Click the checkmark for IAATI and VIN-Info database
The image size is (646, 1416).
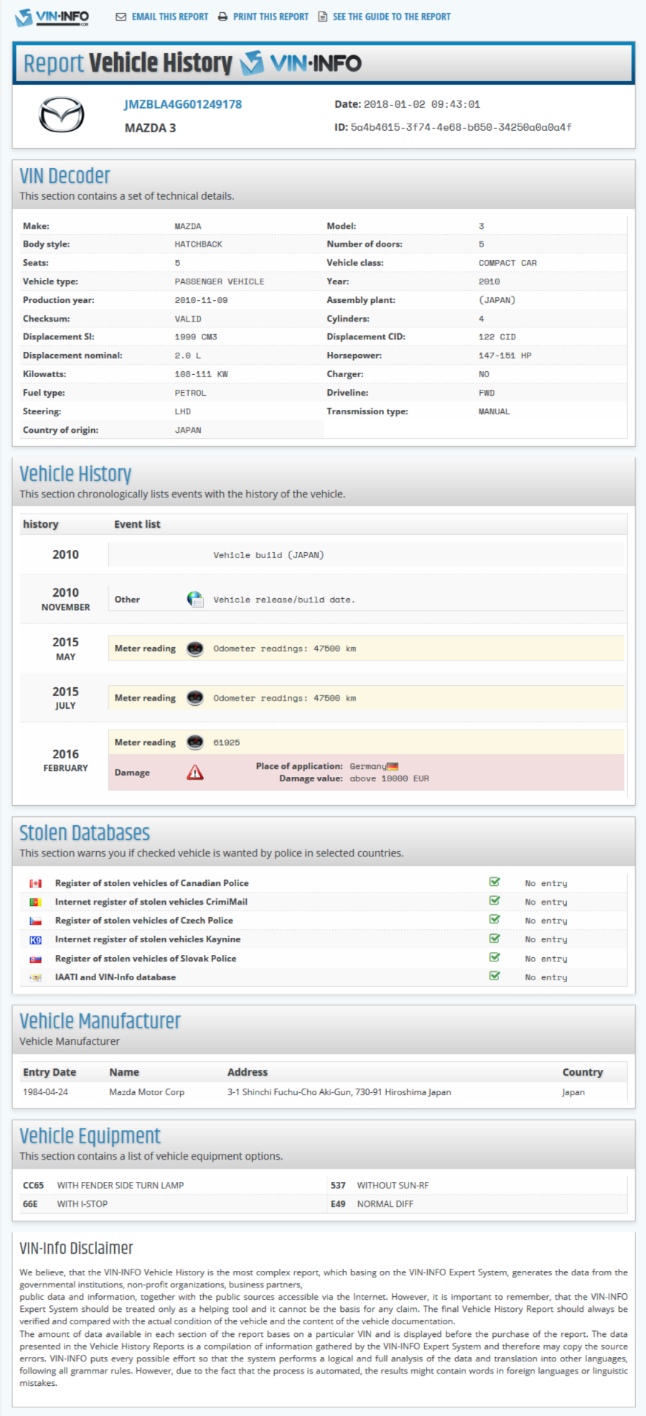(495, 976)
